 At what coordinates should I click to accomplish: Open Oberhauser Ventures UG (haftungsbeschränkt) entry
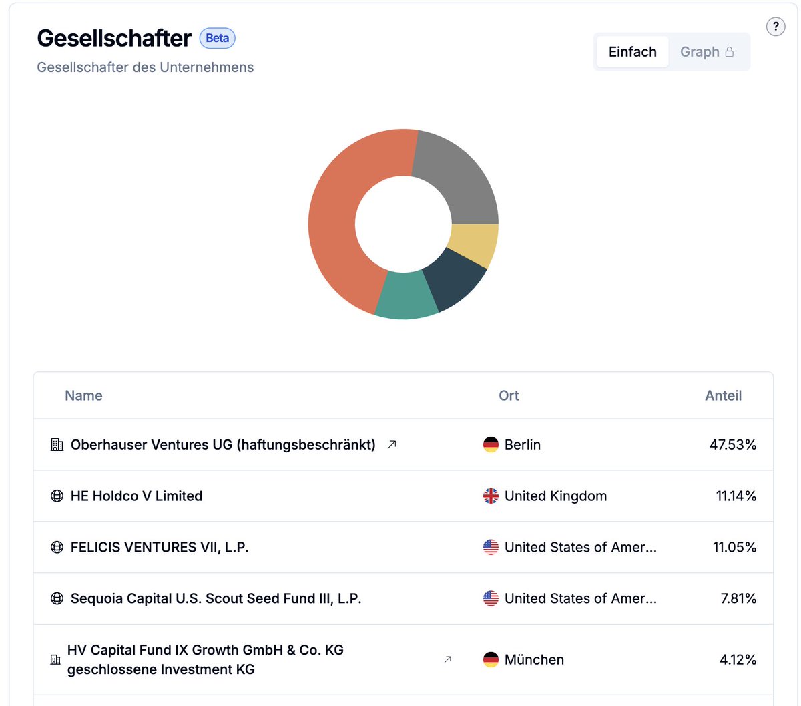point(223,444)
